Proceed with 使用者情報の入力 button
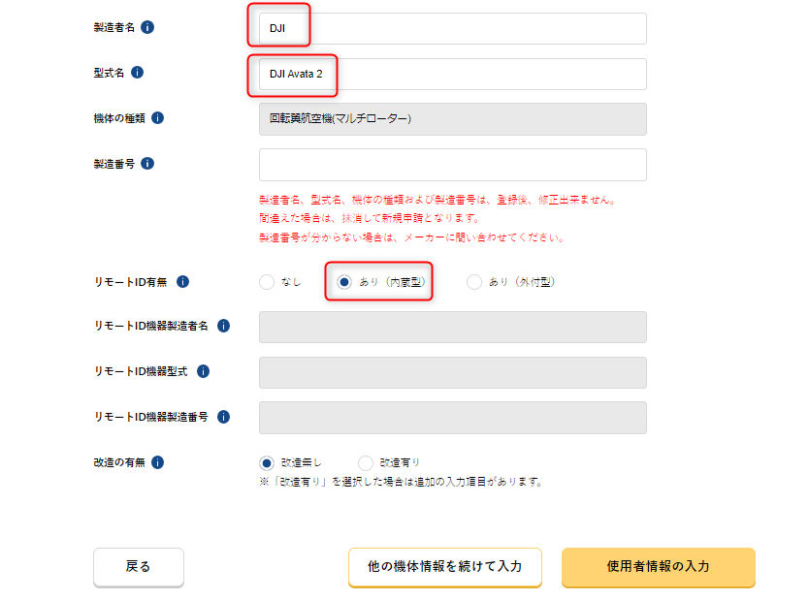809x600 pixels. point(658,566)
